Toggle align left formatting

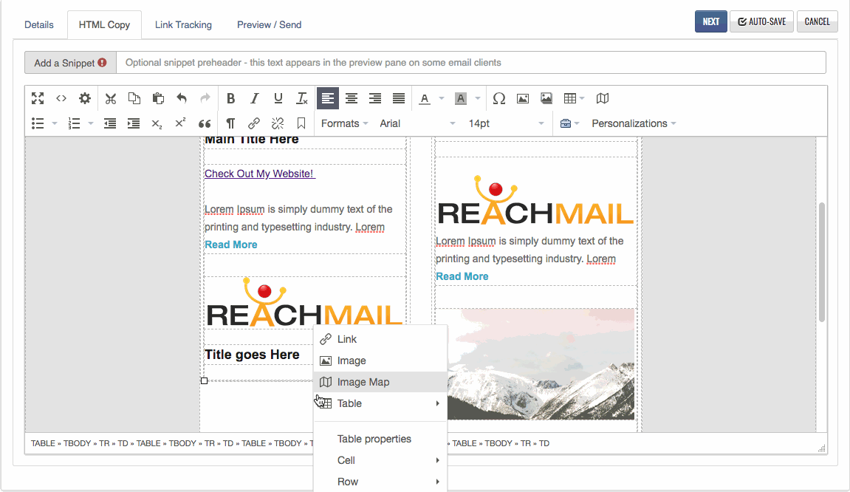coord(328,98)
